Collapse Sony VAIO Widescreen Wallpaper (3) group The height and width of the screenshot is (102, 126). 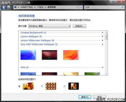(x=103, y=44)
